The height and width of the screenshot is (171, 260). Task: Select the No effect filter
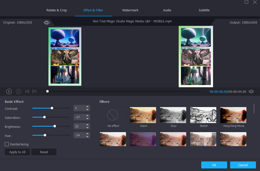pyautogui.click(x=113, y=115)
